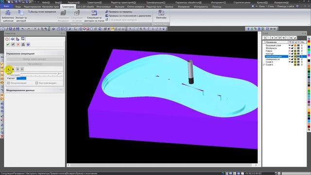Open the Помощь ribbon tab
Viewport: 311px width, 175px height.
pyautogui.click(x=217, y=7)
